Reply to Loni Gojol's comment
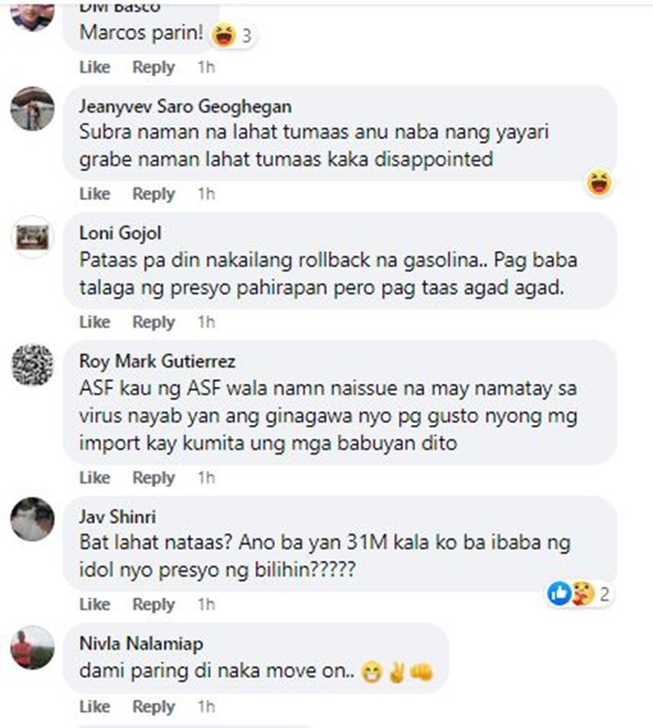 tap(153, 322)
